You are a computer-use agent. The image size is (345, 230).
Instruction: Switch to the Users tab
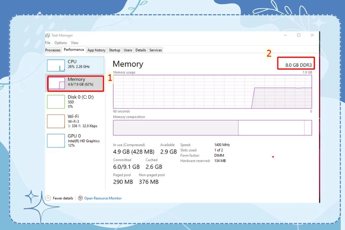pyautogui.click(x=128, y=50)
